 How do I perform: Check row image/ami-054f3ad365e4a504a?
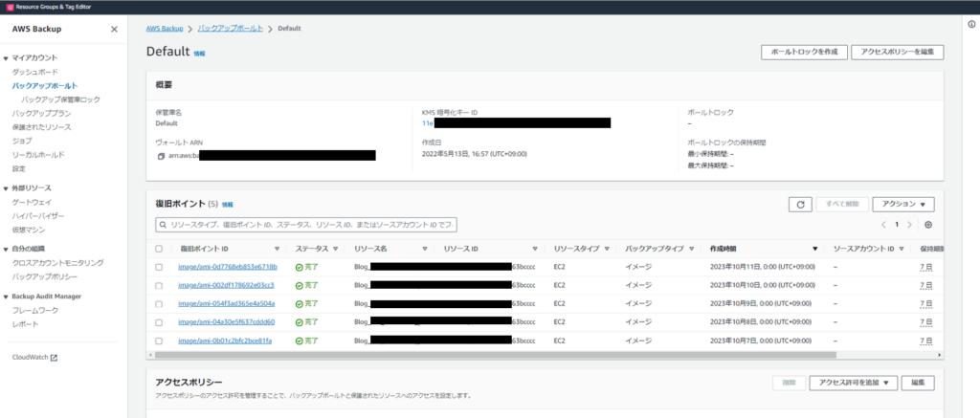[159, 303]
